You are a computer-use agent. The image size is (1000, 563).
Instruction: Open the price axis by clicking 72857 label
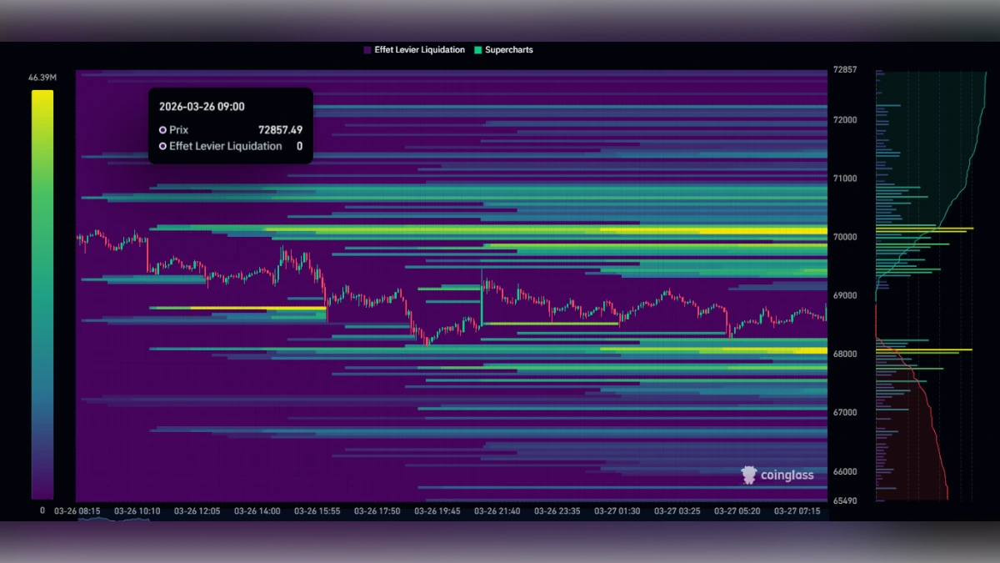[x=845, y=70]
